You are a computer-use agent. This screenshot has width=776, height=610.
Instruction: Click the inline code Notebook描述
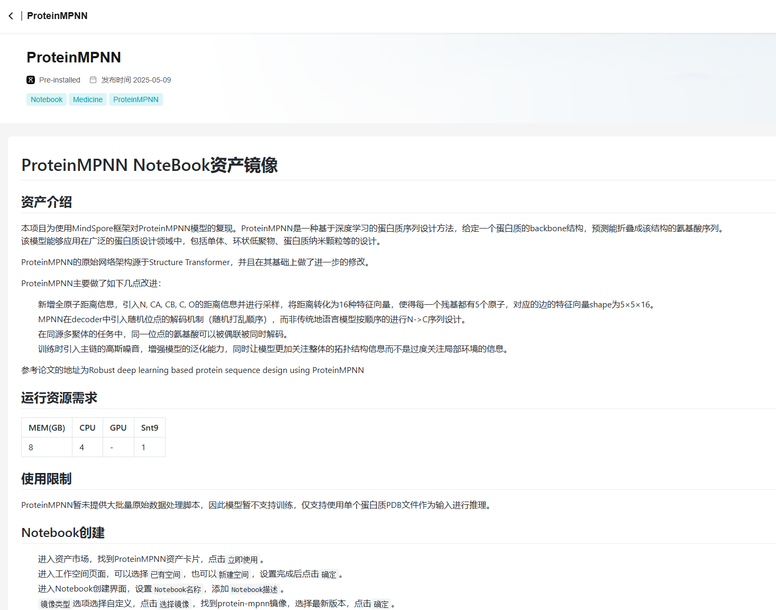(x=254, y=589)
